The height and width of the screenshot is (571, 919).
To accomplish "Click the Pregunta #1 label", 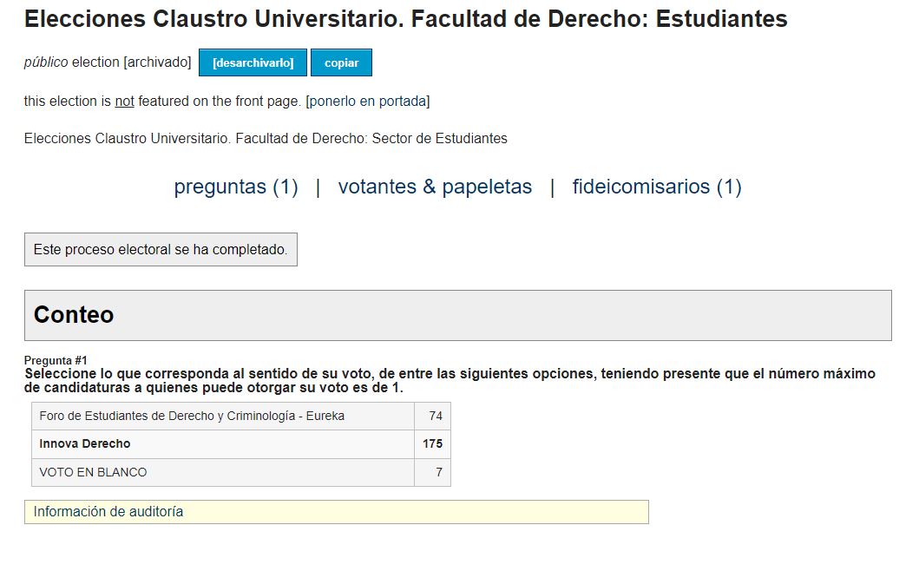I will 56,360.
